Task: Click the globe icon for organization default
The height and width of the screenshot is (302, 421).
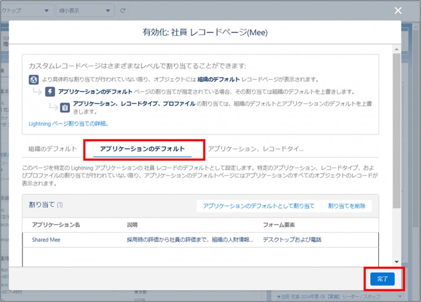Action: (x=34, y=79)
